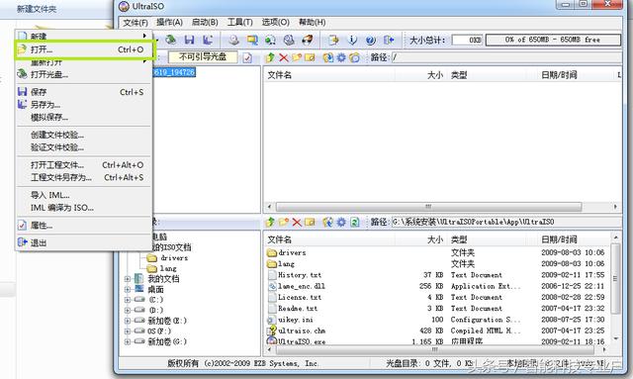This screenshot has height=379, width=633.
Task: Click the set boot file icon in image pane toolbar
Action: click(x=354, y=57)
